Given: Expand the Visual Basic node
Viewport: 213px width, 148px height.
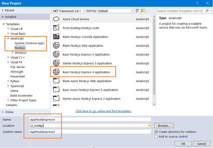Looking at the screenshot, I should point(8,33).
